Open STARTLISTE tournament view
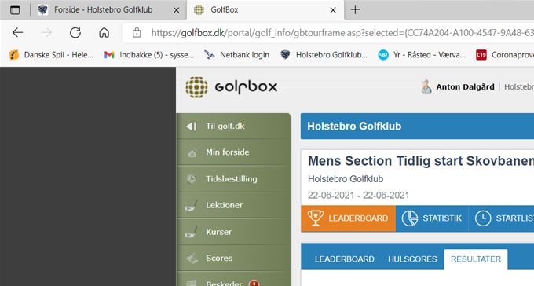534x286 pixels. click(x=501, y=218)
